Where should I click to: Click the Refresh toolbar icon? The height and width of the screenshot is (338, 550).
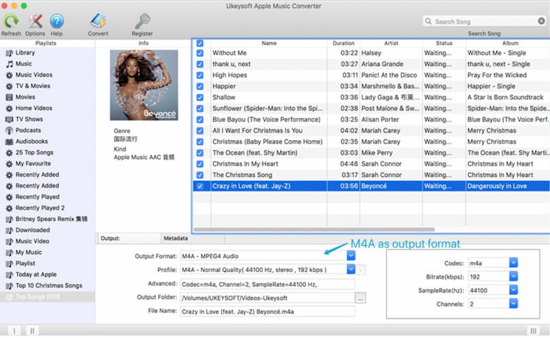[11, 21]
